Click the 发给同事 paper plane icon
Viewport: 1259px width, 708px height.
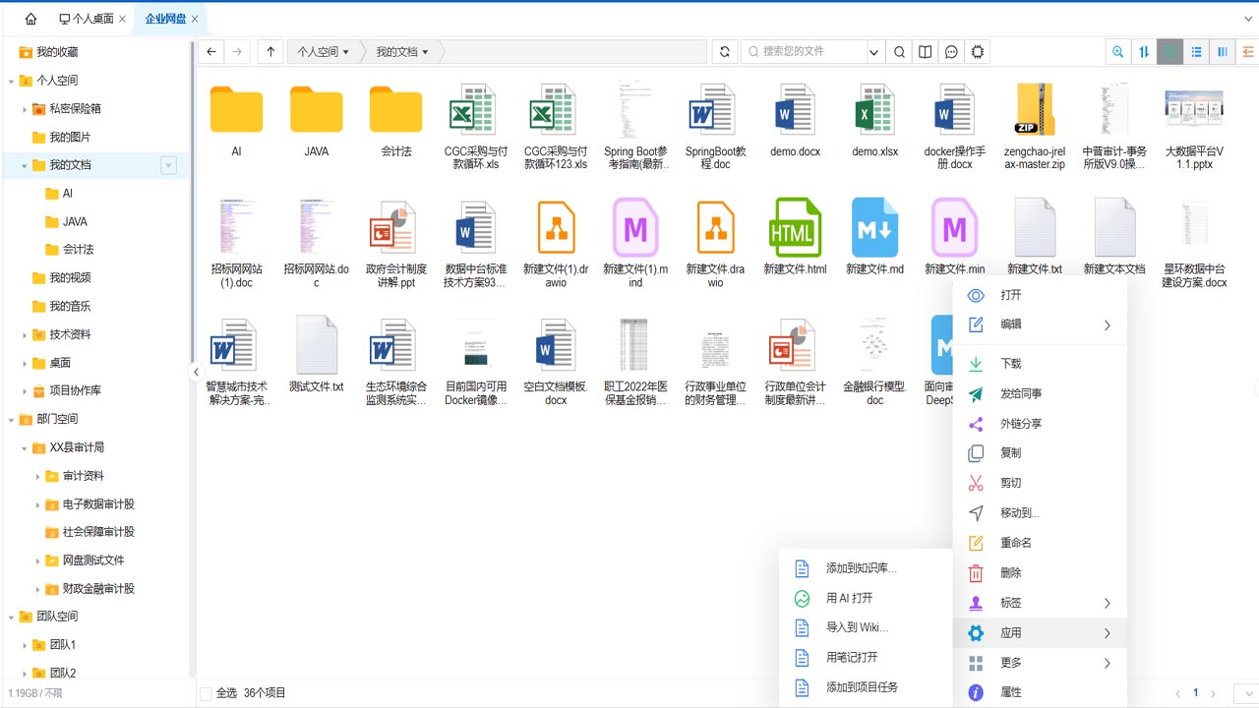click(976, 393)
